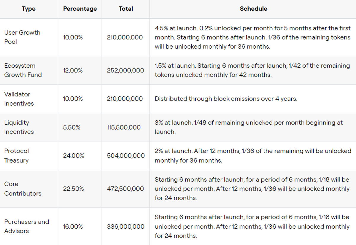Click the 336,000,000 total value

pyautogui.click(x=126, y=227)
